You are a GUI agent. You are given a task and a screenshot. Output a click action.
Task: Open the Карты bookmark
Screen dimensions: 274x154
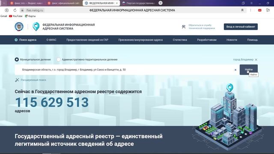(x=30, y=16)
